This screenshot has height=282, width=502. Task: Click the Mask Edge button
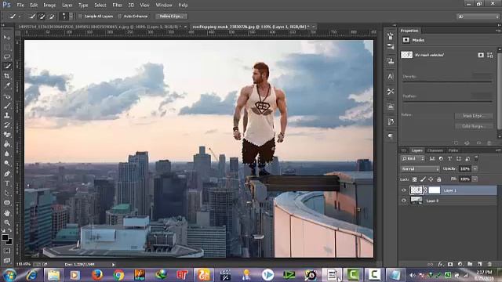click(x=474, y=116)
